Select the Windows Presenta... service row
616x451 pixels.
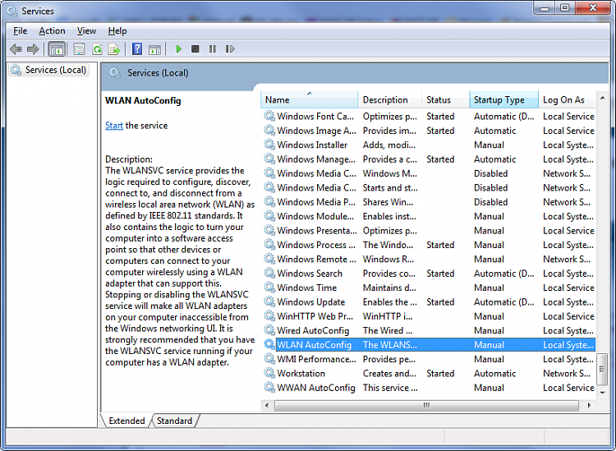click(428, 230)
